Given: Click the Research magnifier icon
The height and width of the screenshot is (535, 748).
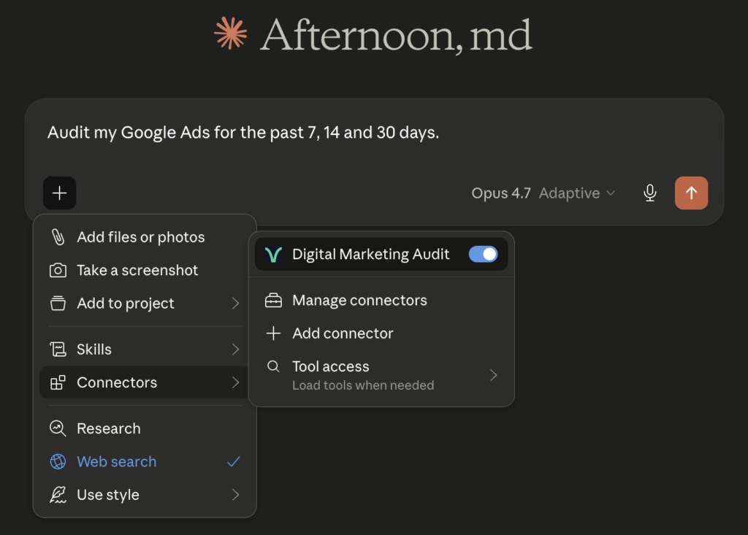Looking at the screenshot, I should click(x=58, y=428).
